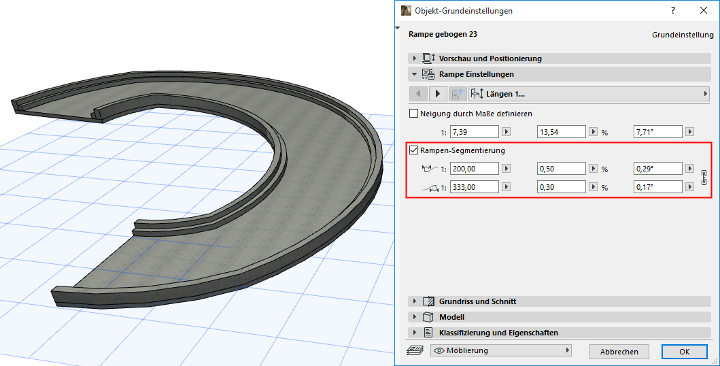This screenshot has height=366, width=720.
Task: Click the Grundeinstellung label
Action: tap(683, 35)
